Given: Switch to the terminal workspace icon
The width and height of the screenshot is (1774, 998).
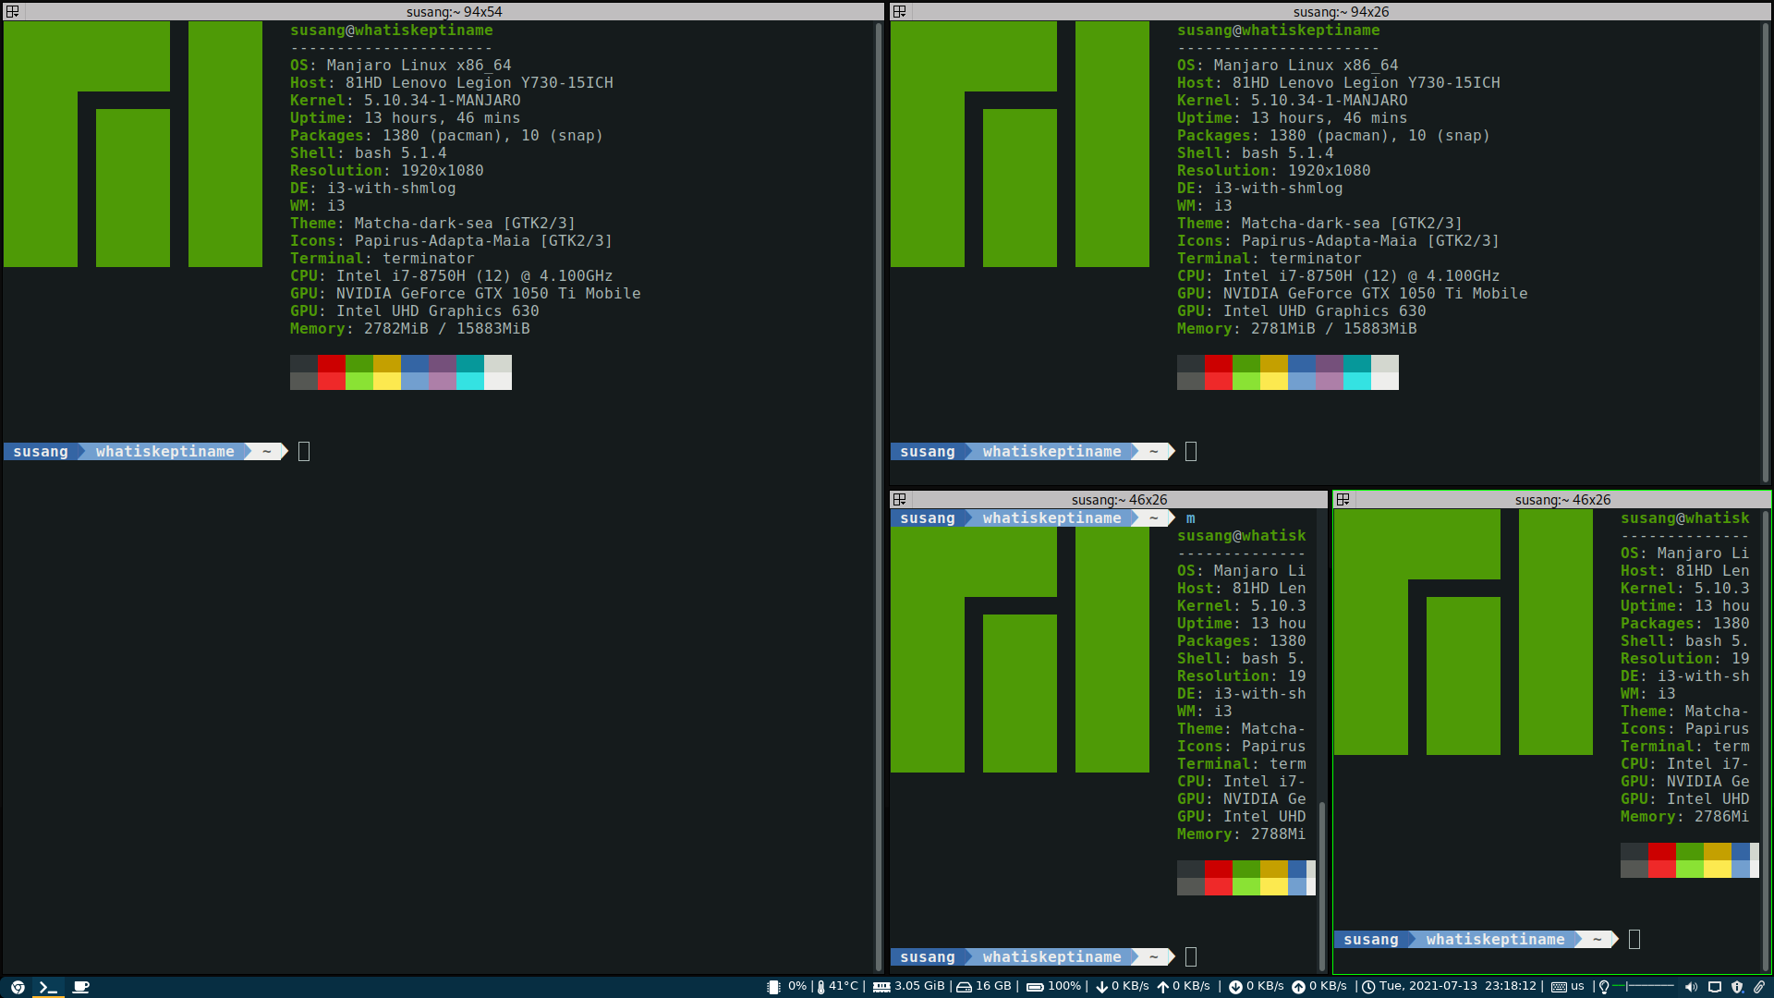Looking at the screenshot, I should [48, 987].
